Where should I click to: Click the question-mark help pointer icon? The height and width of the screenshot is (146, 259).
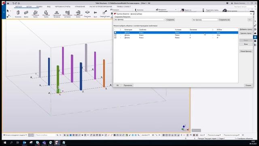coord(8,16)
